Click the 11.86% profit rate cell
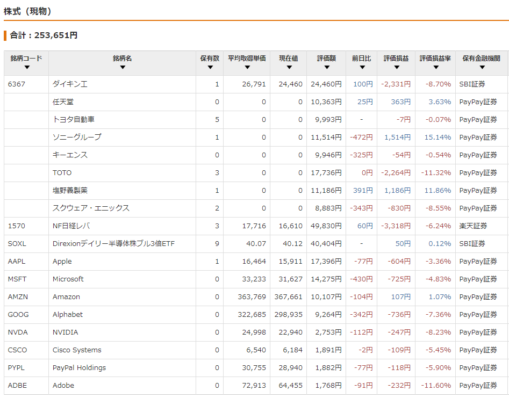This screenshot has height=398, width=509. pos(438,190)
